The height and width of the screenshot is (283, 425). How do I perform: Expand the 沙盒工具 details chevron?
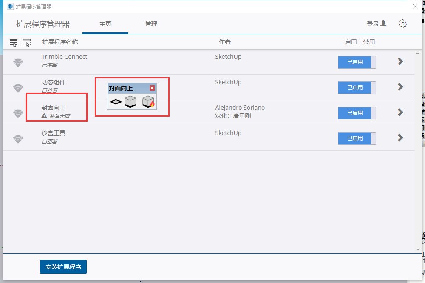click(x=400, y=138)
